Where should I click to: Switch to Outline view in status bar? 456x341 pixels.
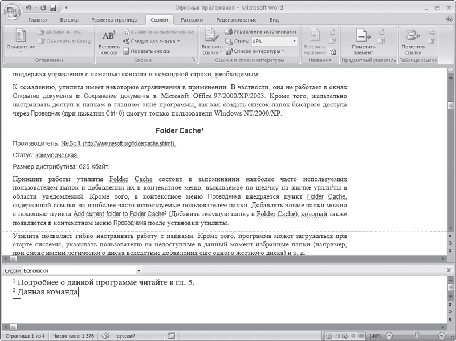tap(352, 336)
